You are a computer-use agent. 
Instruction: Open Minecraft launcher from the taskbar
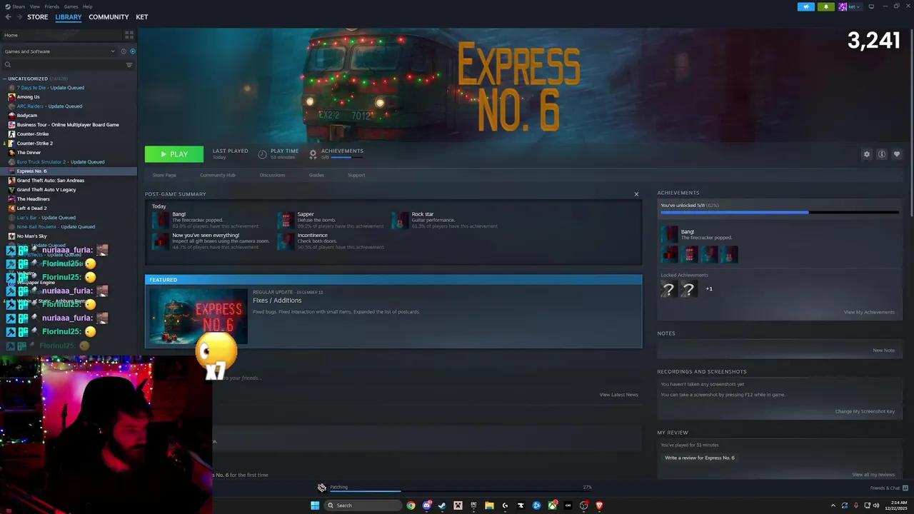(458, 505)
